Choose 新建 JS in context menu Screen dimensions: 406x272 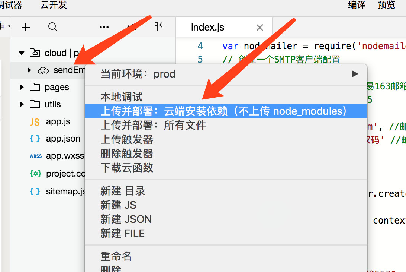pyautogui.click(x=226, y=205)
